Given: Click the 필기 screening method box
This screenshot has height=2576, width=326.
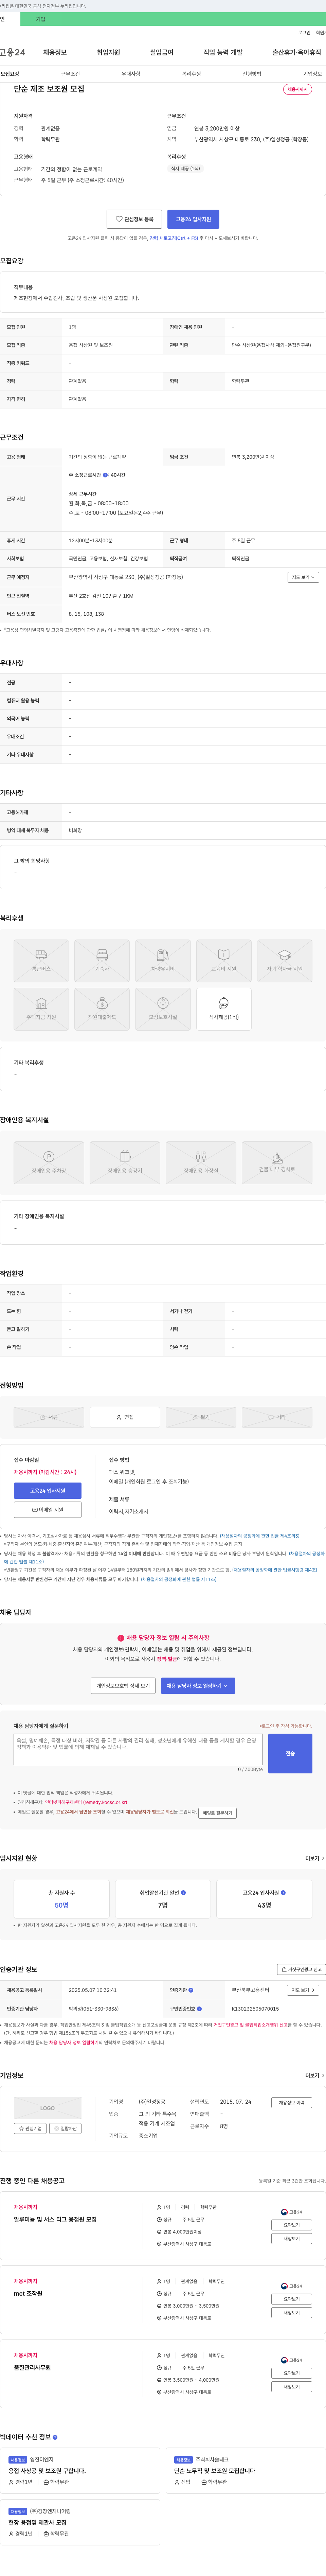Looking at the screenshot, I should coord(201,1417).
